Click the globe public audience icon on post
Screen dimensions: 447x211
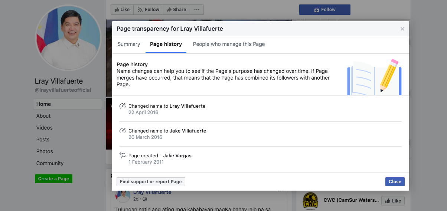point(145,199)
